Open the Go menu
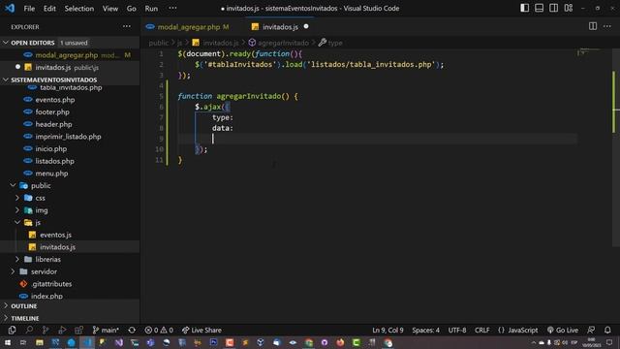Viewport: 620px width, 349px height. (132, 9)
